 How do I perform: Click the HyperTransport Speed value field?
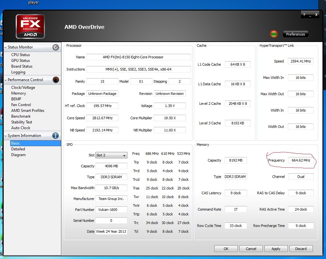pos(301,61)
